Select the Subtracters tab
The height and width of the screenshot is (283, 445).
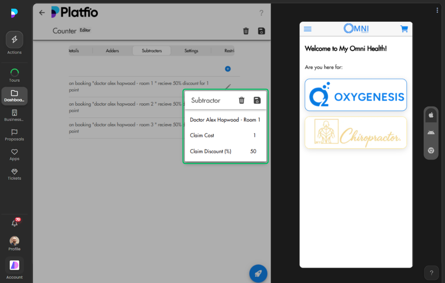(x=151, y=51)
